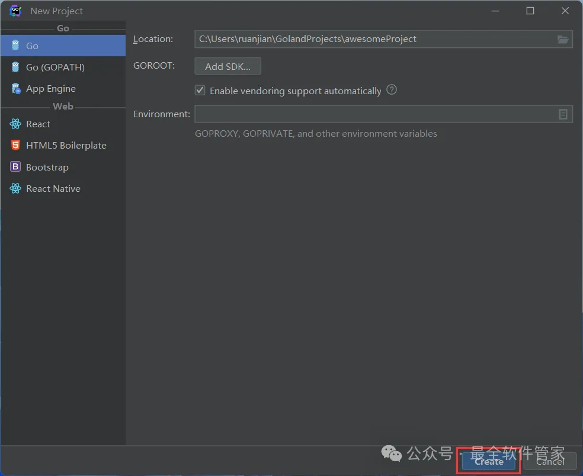Choose App Engine project type
Screen dimensions: 583x476
pyautogui.click(x=63, y=88)
